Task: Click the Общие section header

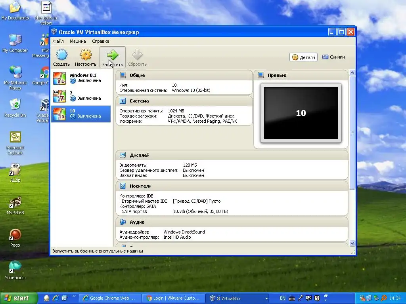Action: point(184,75)
